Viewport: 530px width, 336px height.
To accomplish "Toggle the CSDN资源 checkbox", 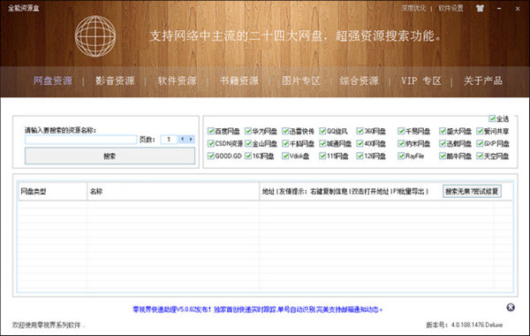I will (211, 143).
